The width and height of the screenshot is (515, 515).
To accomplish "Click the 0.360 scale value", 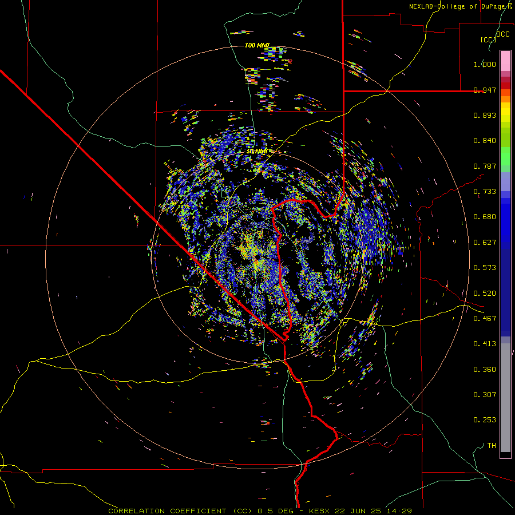I will [x=485, y=370].
